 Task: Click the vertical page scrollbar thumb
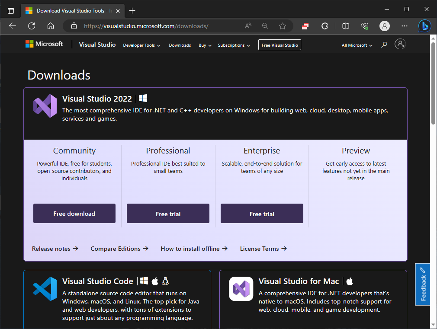click(433, 83)
